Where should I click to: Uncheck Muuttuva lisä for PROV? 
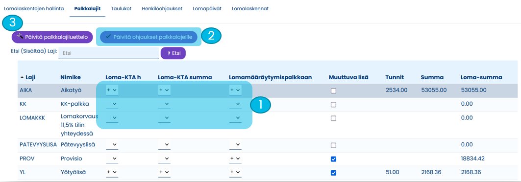tap(333, 159)
